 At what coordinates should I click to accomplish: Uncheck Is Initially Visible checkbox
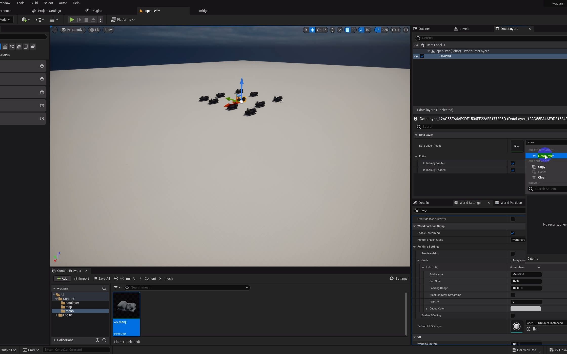point(513,163)
